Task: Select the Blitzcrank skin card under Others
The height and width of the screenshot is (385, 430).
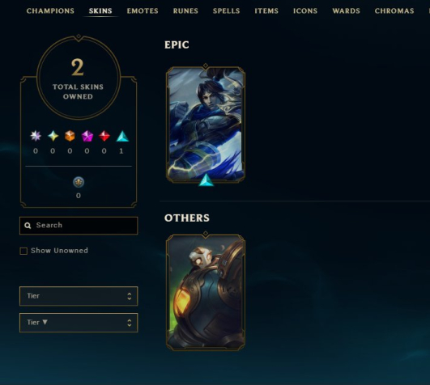Action: point(206,292)
